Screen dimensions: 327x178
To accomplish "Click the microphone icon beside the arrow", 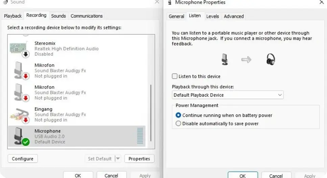I will point(225,59).
